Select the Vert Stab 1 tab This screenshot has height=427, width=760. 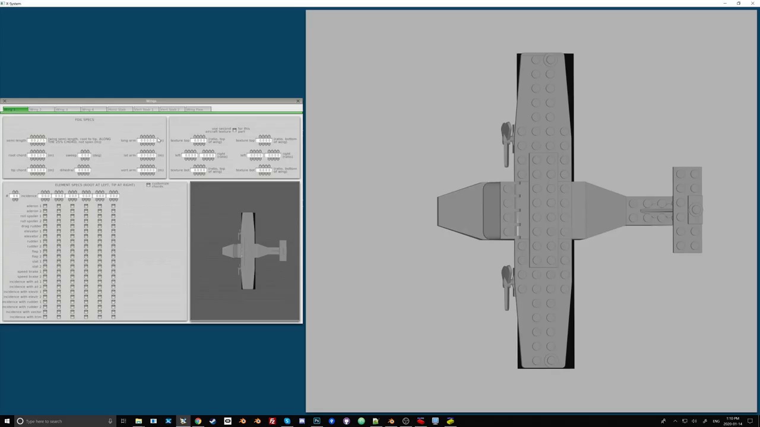coord(145,110)
